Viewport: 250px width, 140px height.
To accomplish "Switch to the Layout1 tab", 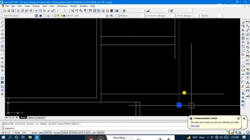I will tap(31, 117).
